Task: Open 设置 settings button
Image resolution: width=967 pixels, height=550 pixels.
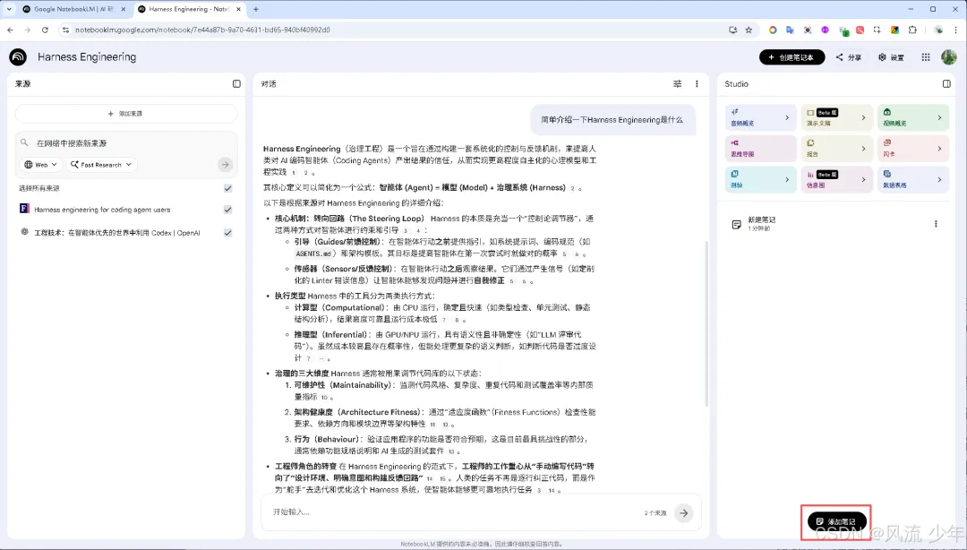Action: coord(891,57)
